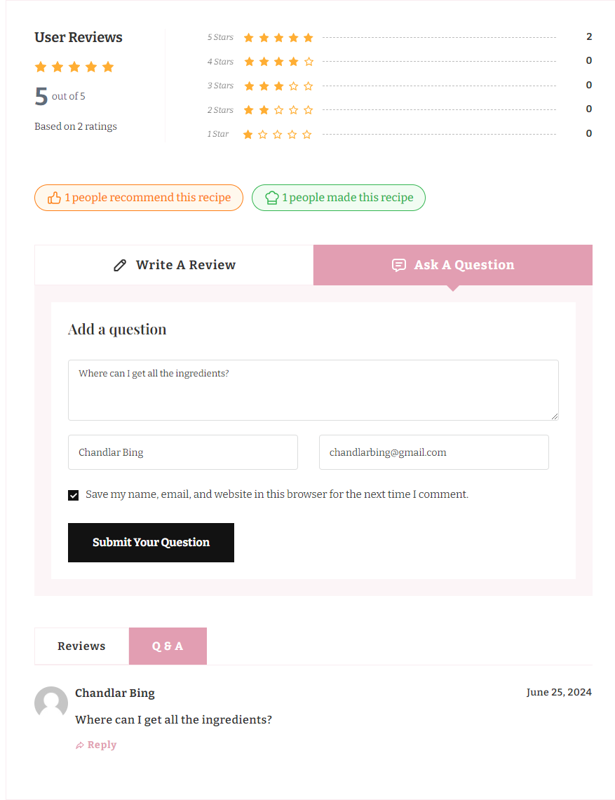
Task: Select the Ask A Question tab
Action: [453, 265]
